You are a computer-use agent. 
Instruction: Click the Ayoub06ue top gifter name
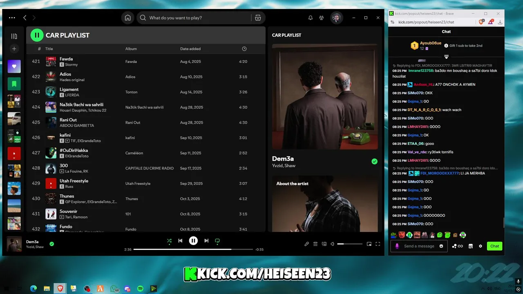point(431,43)
